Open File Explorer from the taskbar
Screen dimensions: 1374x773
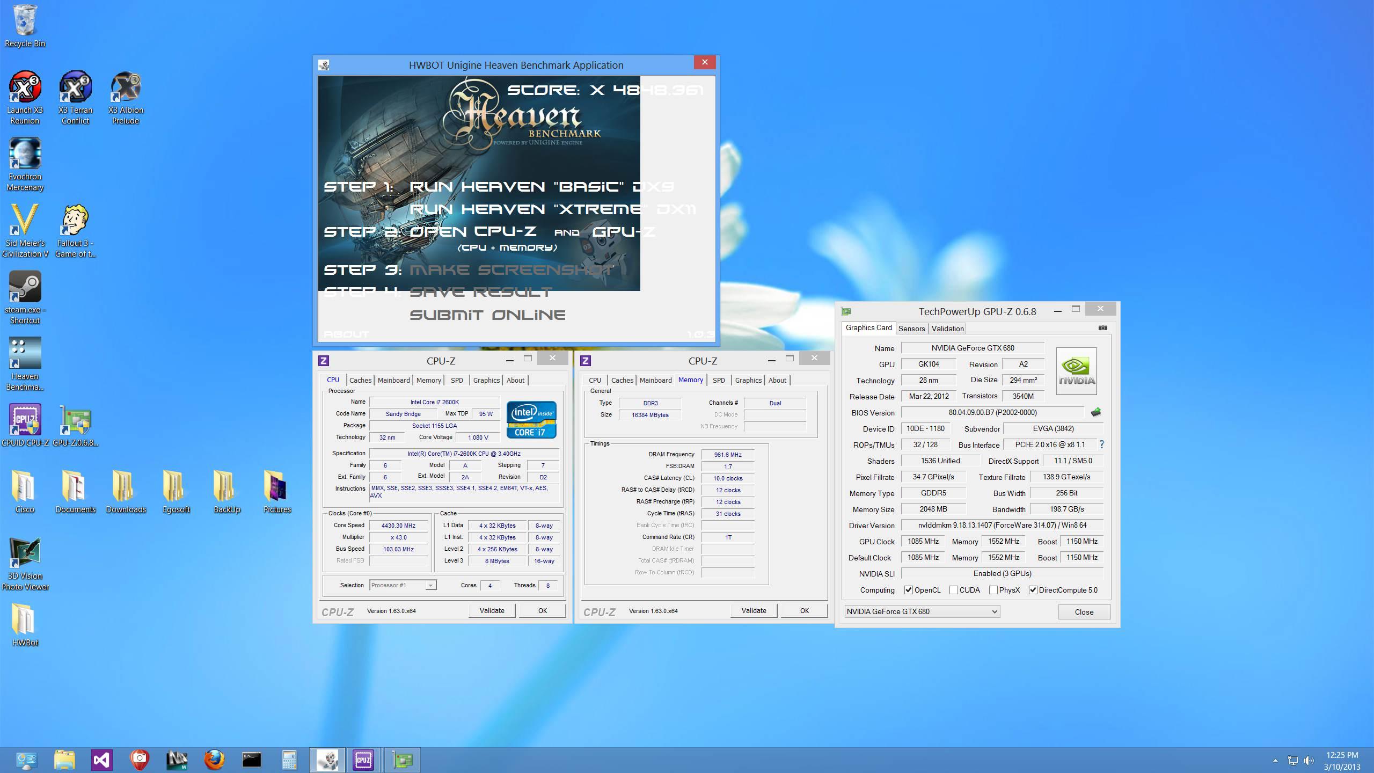pos(64,760)
